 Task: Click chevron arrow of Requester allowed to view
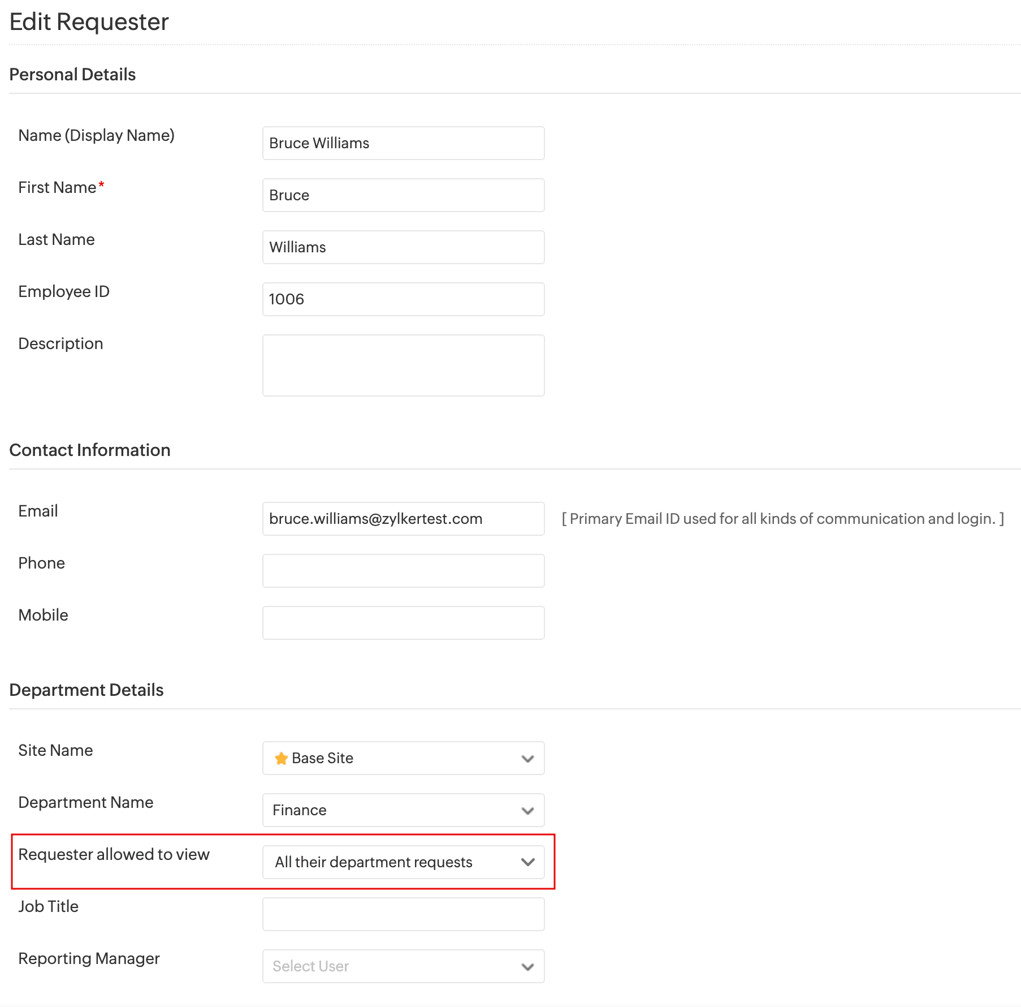pyautogui.click(x=527, y=862)
